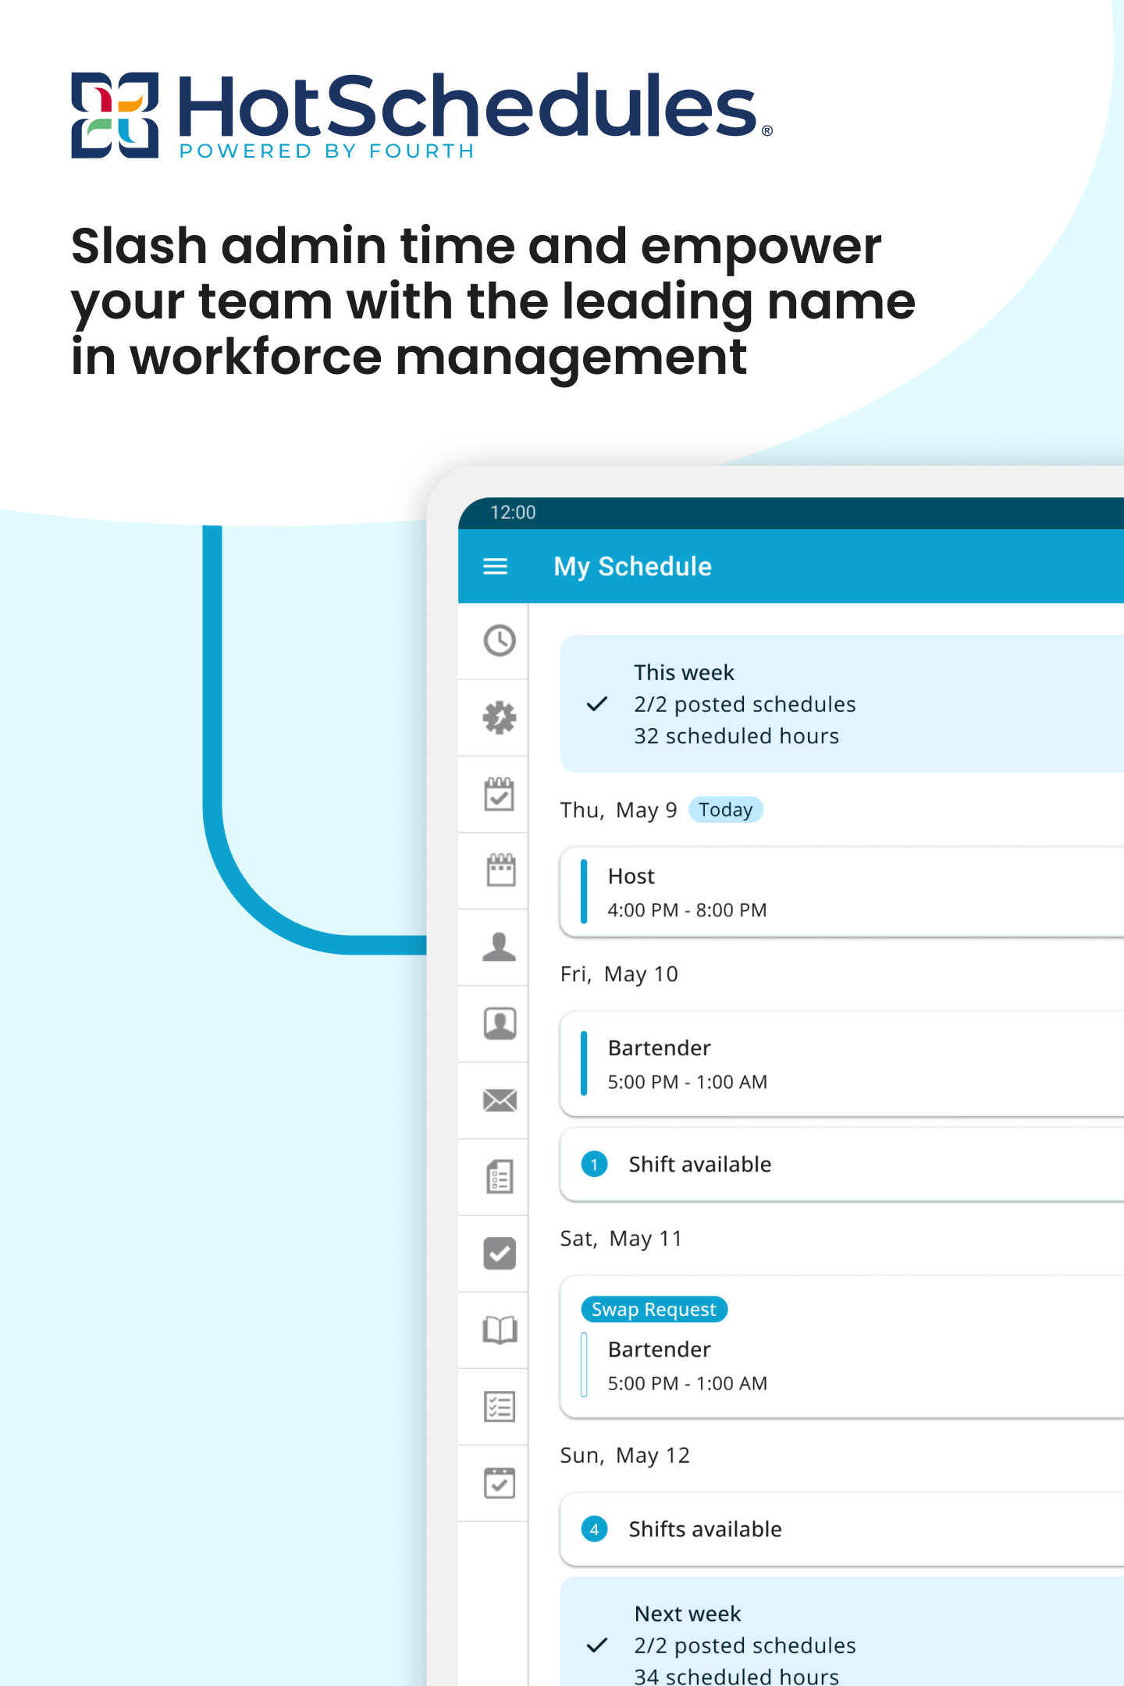
Task: Open the hamburger navigation menu
Action: coord(495,566)
